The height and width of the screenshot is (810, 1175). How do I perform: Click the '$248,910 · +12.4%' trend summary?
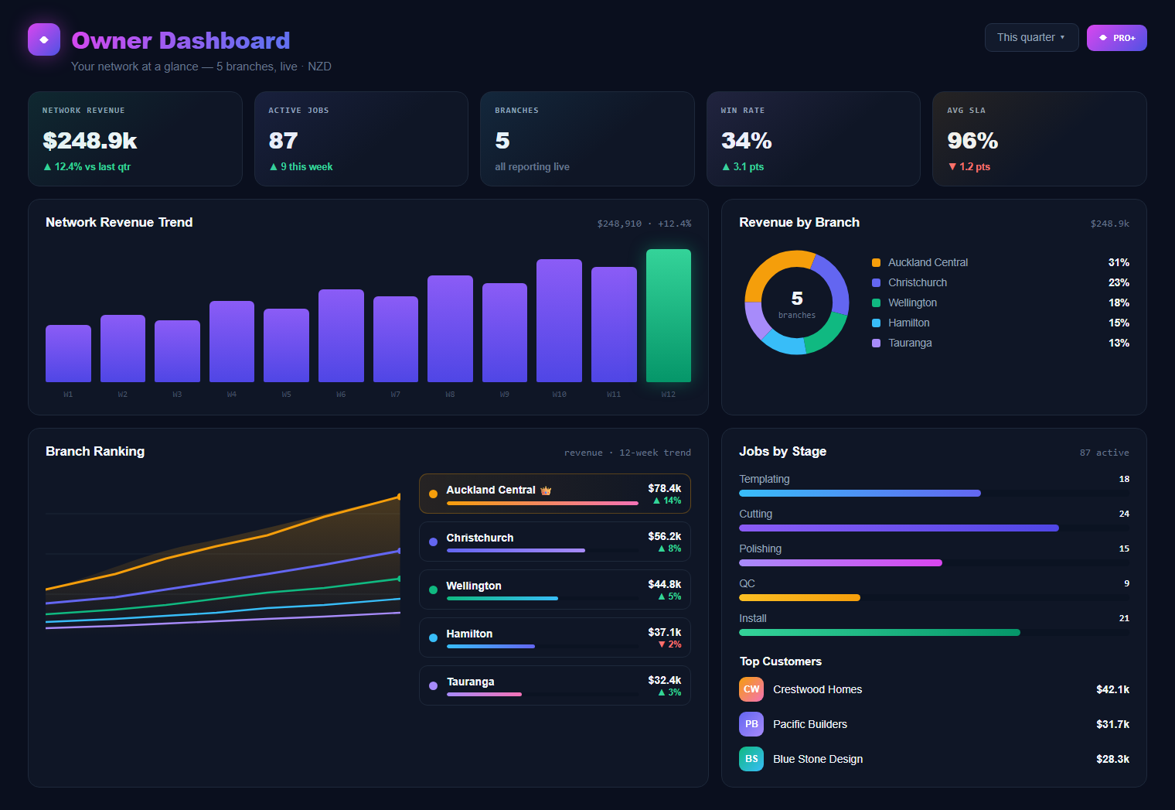tap(644, 224)
